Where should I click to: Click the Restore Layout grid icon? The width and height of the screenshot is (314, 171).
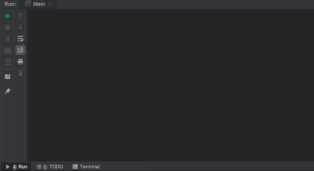[7, 76]
